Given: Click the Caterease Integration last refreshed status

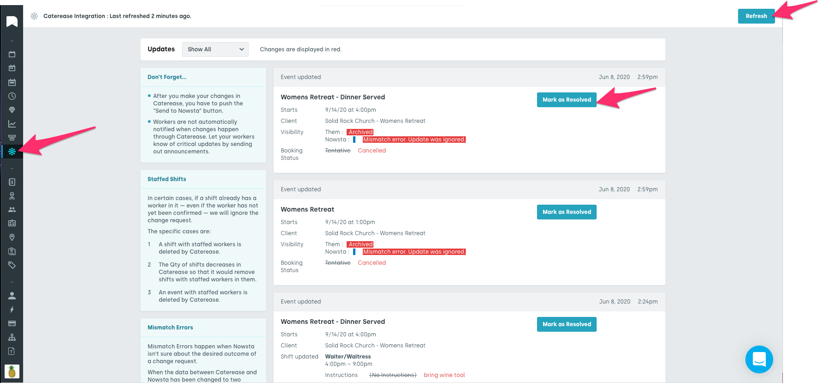Looking at the screenshot, I should [117, 16].
